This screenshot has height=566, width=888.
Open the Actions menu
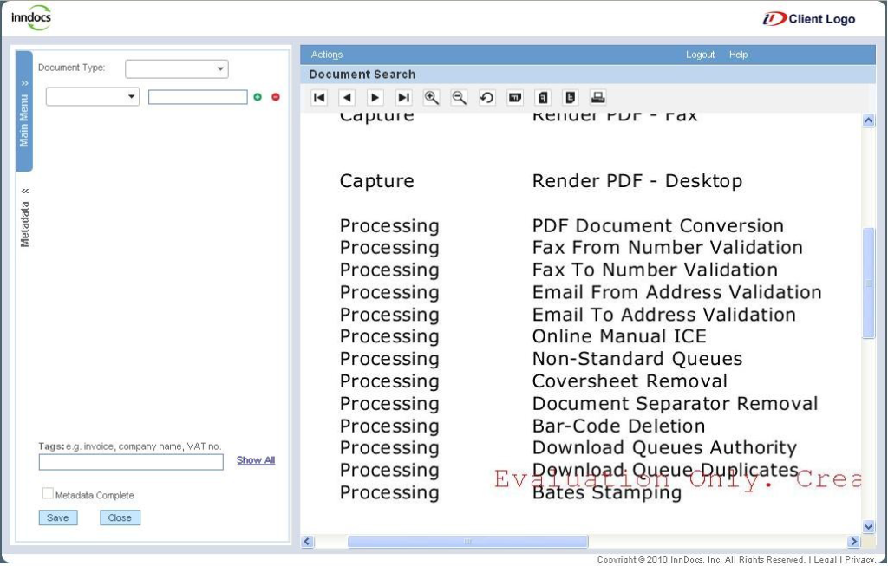click(x=327, y=55)
